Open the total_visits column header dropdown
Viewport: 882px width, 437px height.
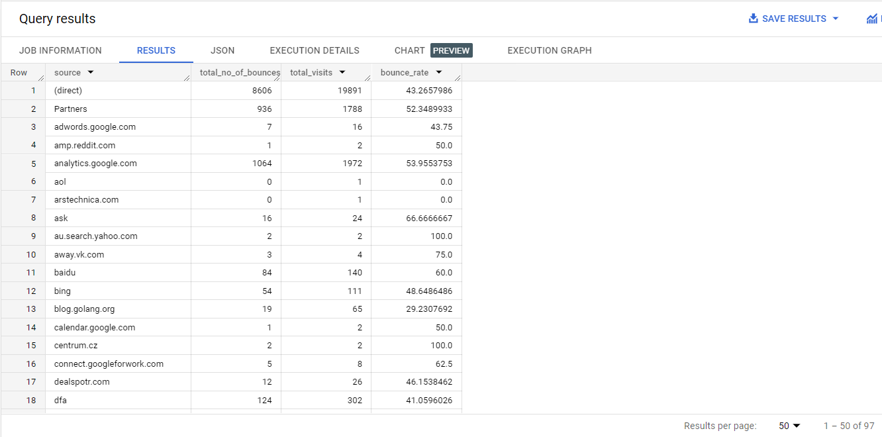tap(343, 72)
